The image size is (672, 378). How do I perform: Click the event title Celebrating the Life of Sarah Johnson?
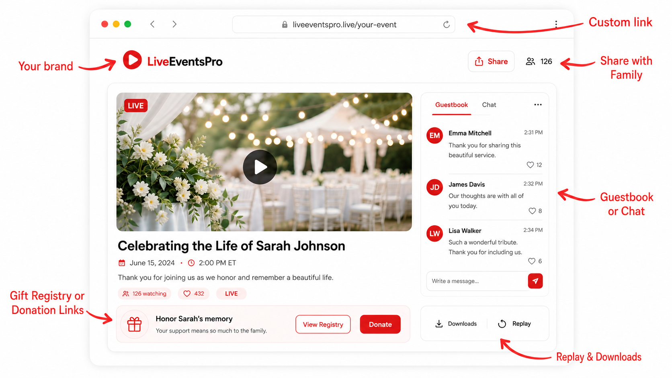point(232,246)
